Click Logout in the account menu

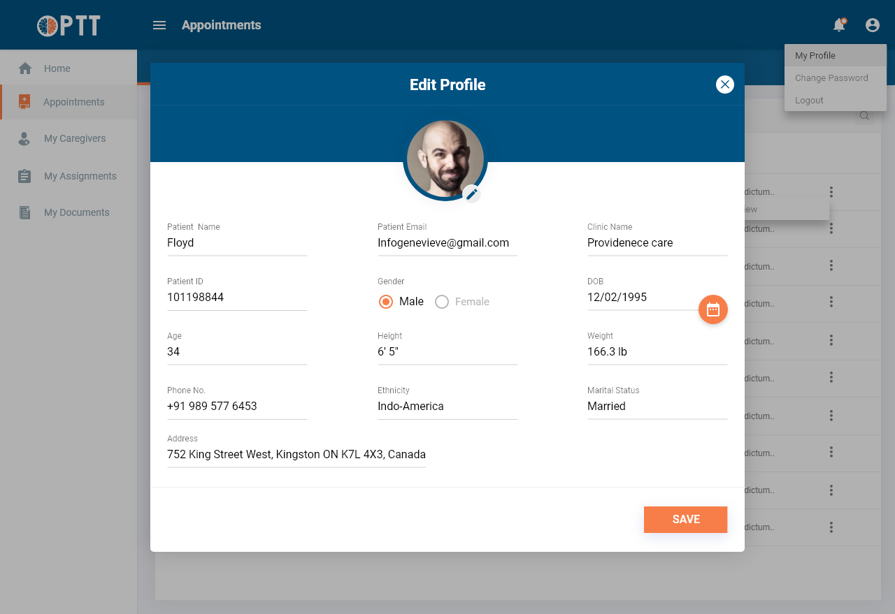(809, 101)
